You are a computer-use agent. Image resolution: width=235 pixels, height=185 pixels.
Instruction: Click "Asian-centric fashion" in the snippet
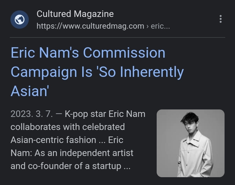point(53,140)
